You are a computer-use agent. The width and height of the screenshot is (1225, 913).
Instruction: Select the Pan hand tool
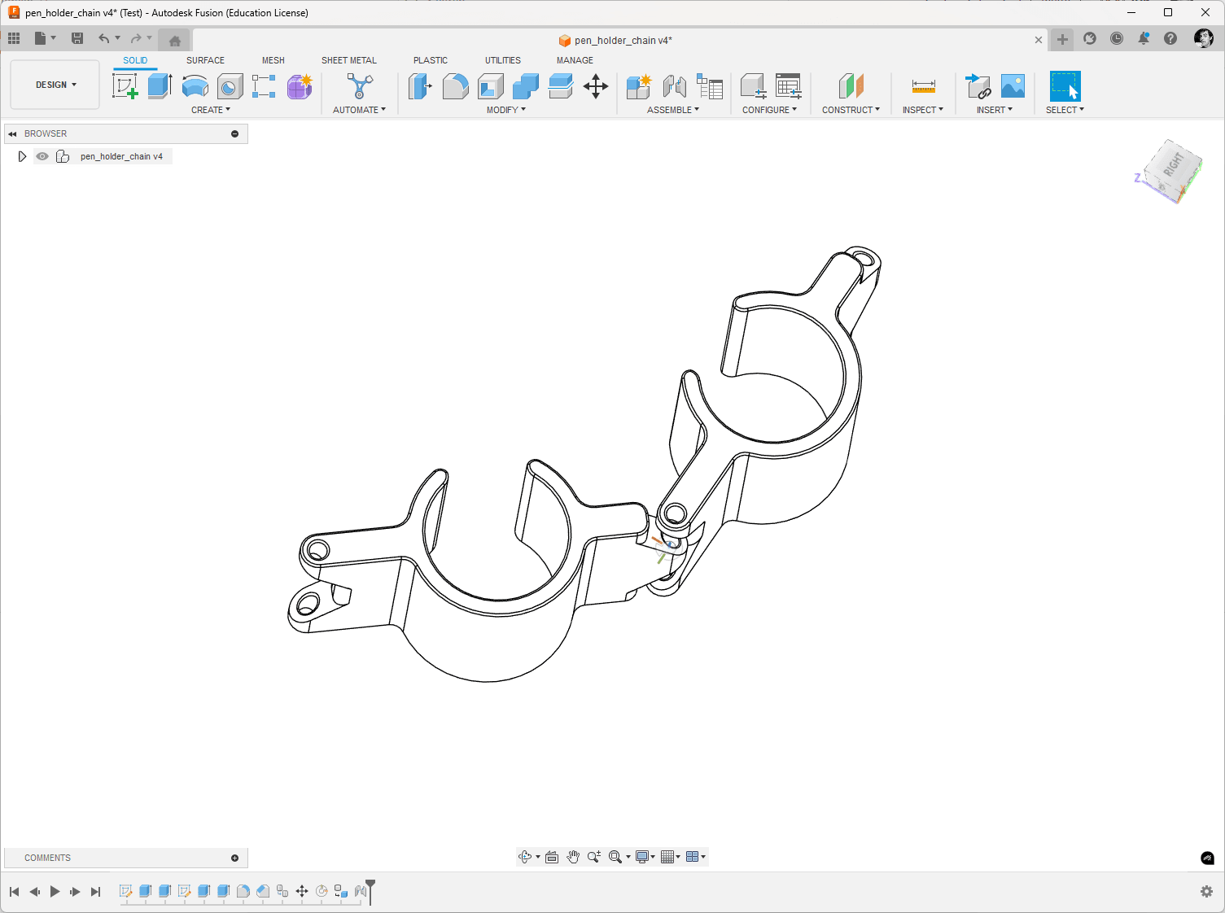click(573, 857)
